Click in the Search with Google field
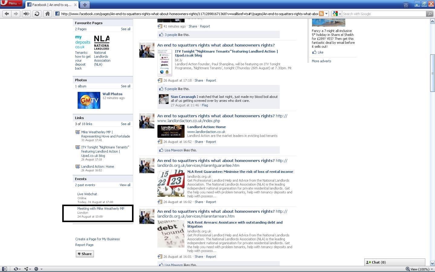435x272 pixels. (x=384, y=14)
